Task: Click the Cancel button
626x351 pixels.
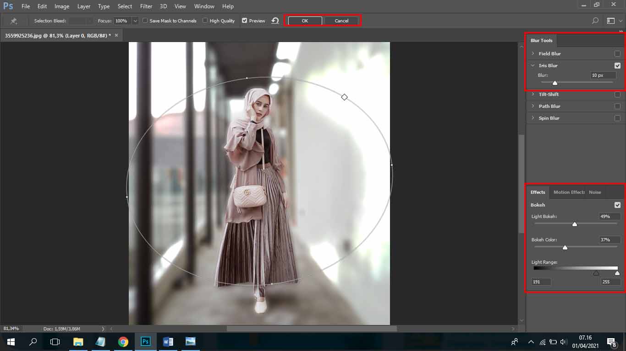Action: pyautogui.click(x=341, y=21)
